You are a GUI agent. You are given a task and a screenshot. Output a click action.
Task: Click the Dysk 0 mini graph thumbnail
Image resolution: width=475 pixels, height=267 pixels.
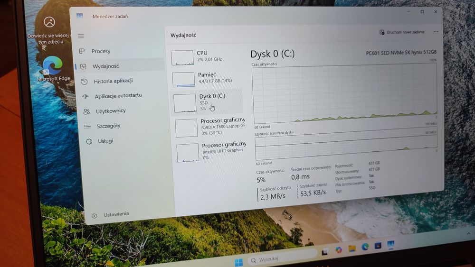(185, 103)
